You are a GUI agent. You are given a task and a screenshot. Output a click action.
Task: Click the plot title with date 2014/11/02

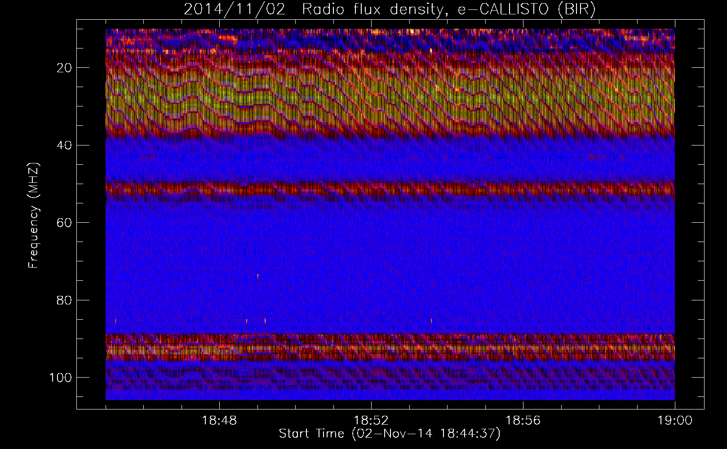pyautogui.click(x=390, y=9)
